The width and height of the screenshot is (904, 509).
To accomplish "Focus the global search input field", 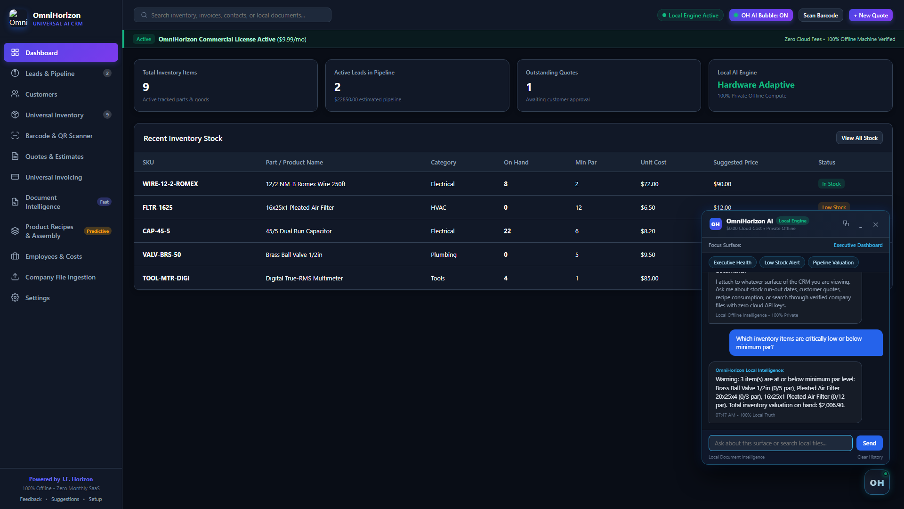I will pyautogui.click(x=233, y=15).
